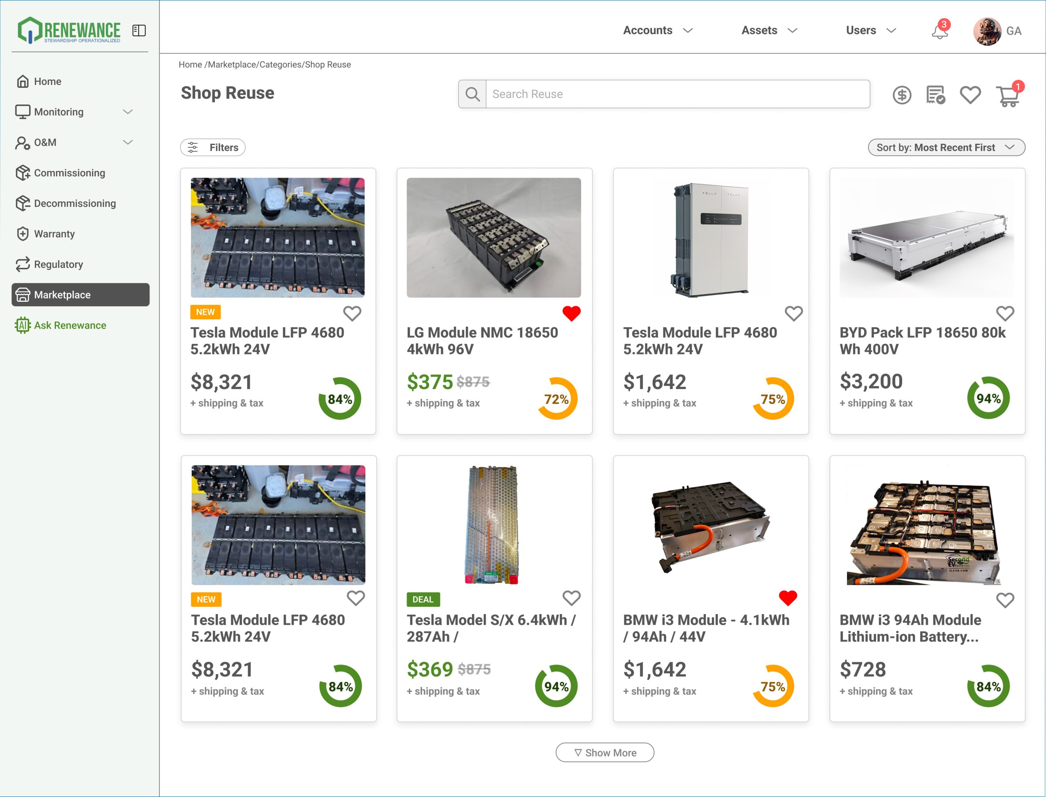Image resolution: width=1046 pixels, height=797 pixels.
Task: Favorite the BYD Pack LFP listing
Action: (x=1005, y=313)
